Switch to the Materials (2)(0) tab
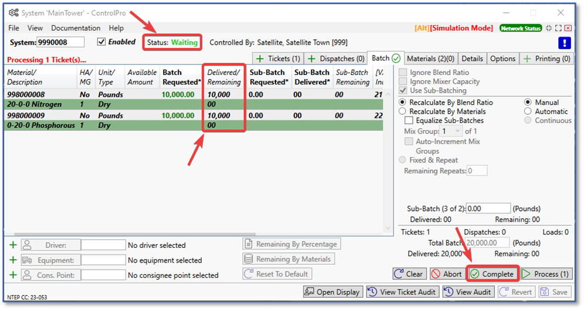This screenshot has width=584, height=310. (x=430, y=59)
